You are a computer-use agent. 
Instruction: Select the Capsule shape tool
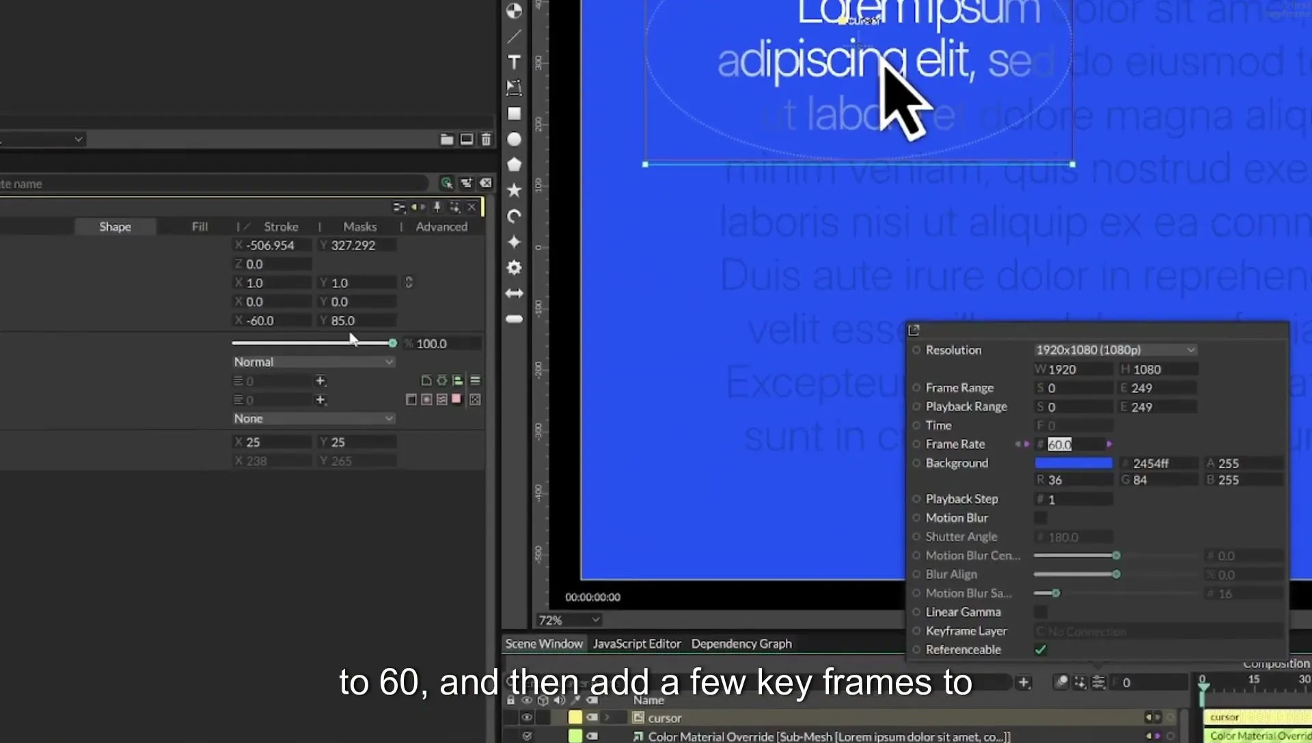click(x=514, y=319)
